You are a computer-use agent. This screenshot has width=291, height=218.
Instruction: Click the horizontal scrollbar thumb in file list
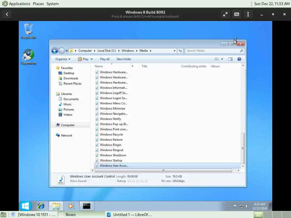(x=163, y=170)
